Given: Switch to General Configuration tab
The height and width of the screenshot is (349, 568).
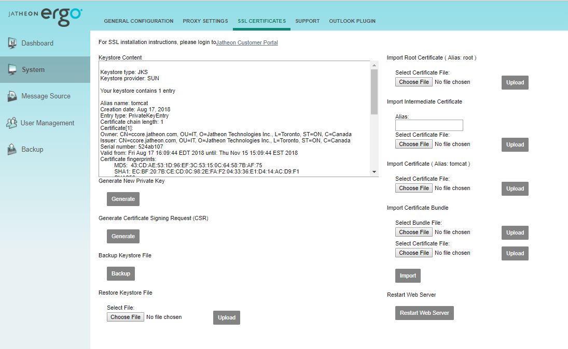Looking at the screenshot, I should [x=138, y=21].
